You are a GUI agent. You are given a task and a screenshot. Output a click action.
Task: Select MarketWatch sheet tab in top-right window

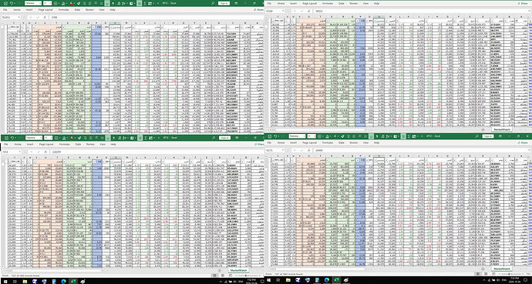pyautogui.click(x=501, y=129)
